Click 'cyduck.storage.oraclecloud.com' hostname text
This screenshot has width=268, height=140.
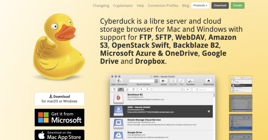pyautogui.click(x=141, y=122)
